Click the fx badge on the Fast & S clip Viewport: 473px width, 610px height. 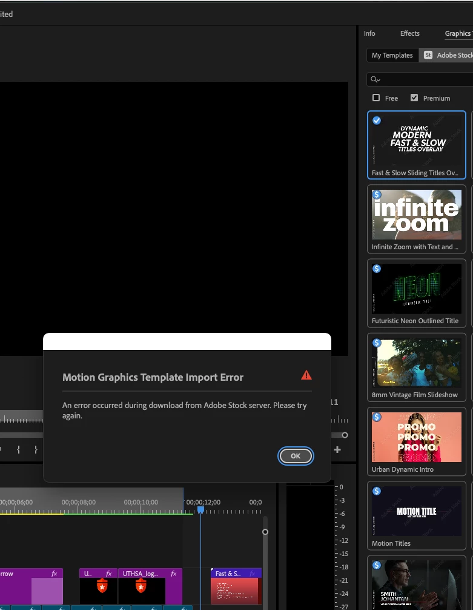pyautogui.click(x=253, y=574)
